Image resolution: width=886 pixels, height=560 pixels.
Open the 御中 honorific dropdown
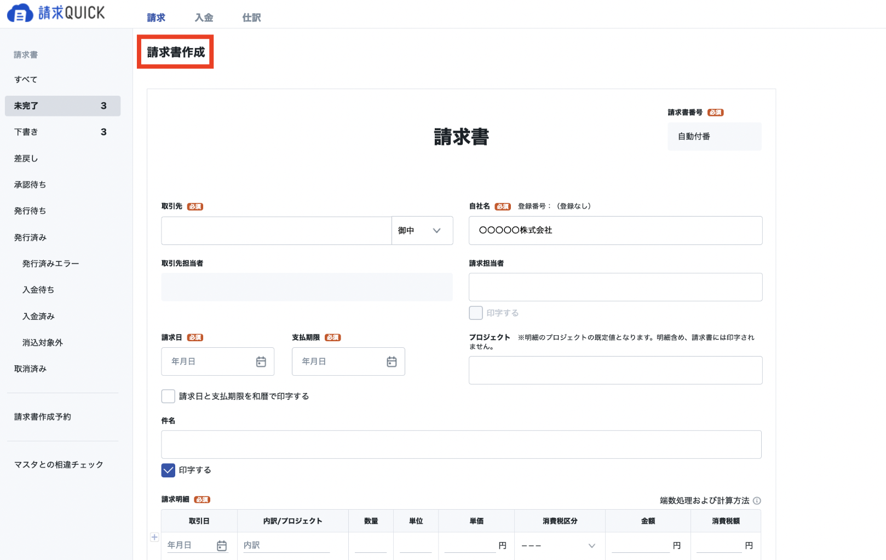pyautogui.click(x=422, y=231)
